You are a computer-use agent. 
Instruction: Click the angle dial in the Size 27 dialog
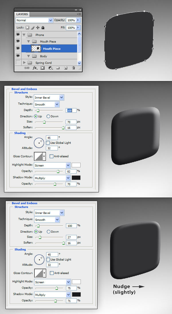point(39,260)
